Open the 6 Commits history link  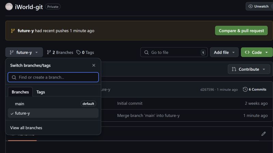[255, 89]
